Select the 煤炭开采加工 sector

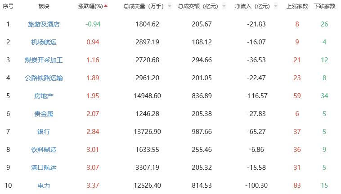point(44,60)
